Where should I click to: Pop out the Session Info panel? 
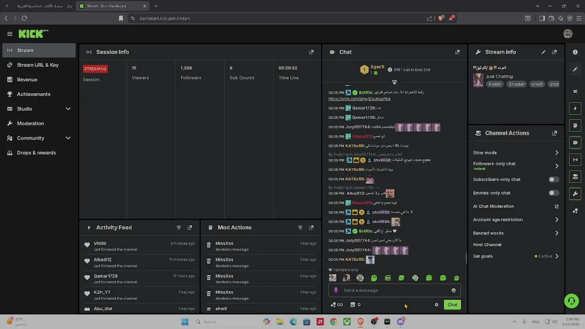[x=311, y=52]
